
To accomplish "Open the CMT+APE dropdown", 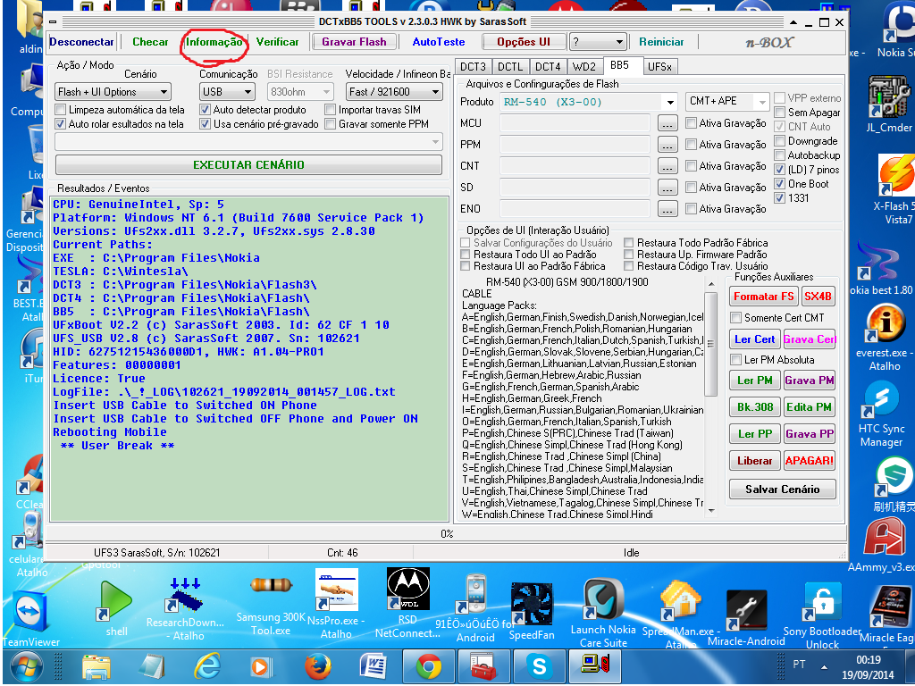I will [x=727, y=102].
